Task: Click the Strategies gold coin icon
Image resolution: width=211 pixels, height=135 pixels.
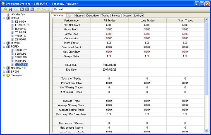Action: coord(8,75)
